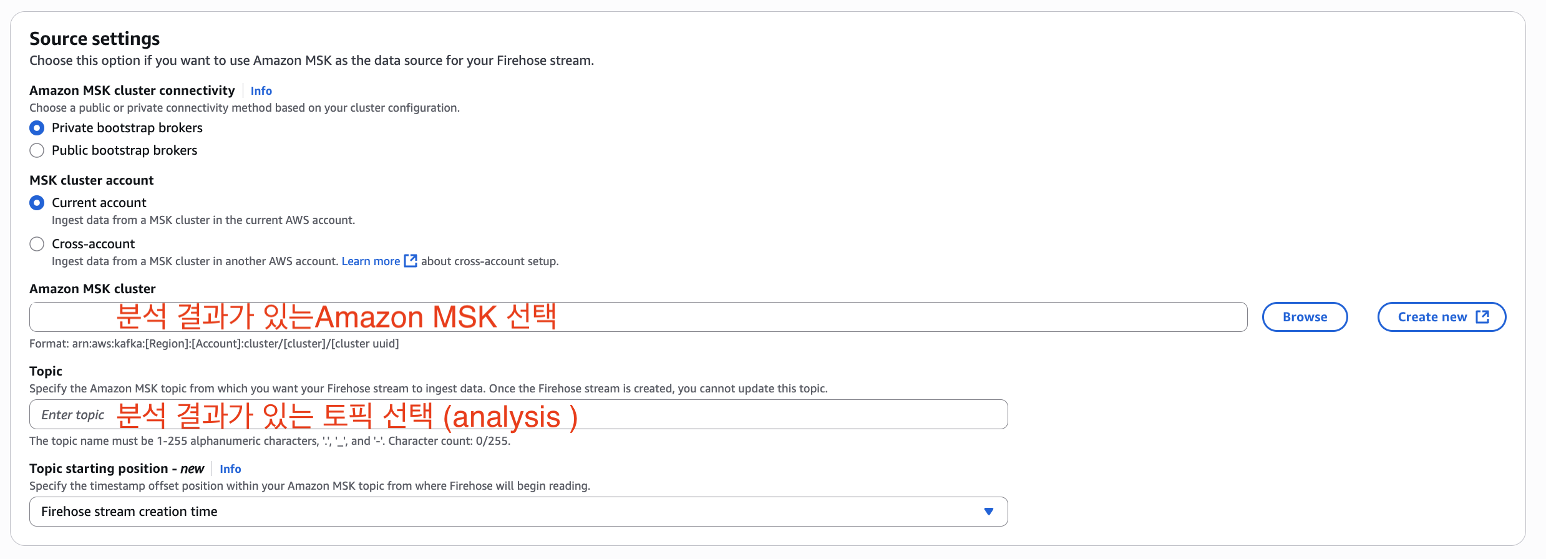
Task: Choose the Current account radio button
Action: pos(37,203)
